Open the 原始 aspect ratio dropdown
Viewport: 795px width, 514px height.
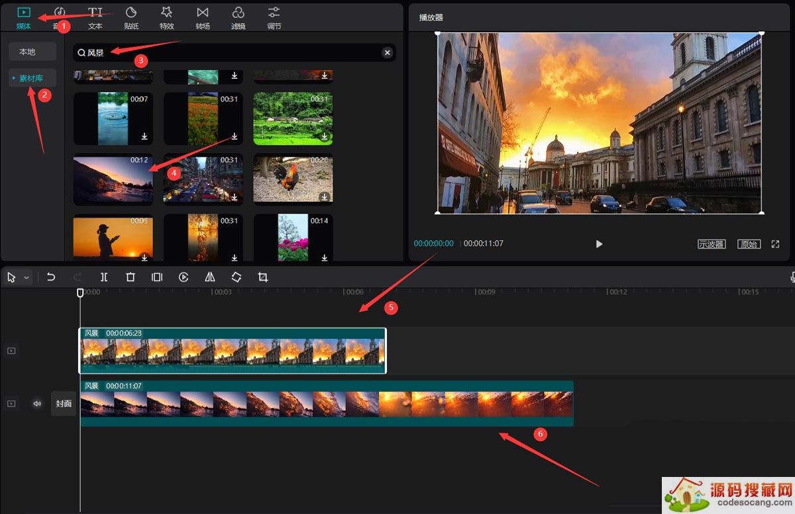point(749,244)
